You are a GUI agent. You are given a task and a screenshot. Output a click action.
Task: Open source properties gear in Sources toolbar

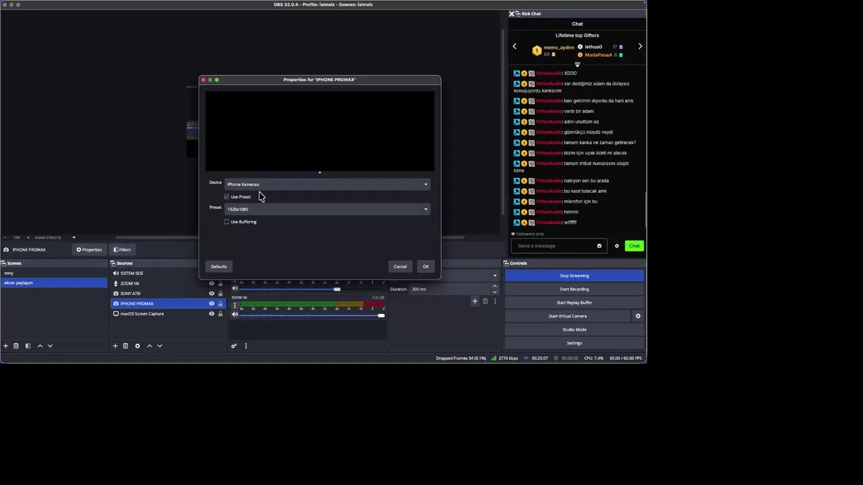[x=138, y=346]
